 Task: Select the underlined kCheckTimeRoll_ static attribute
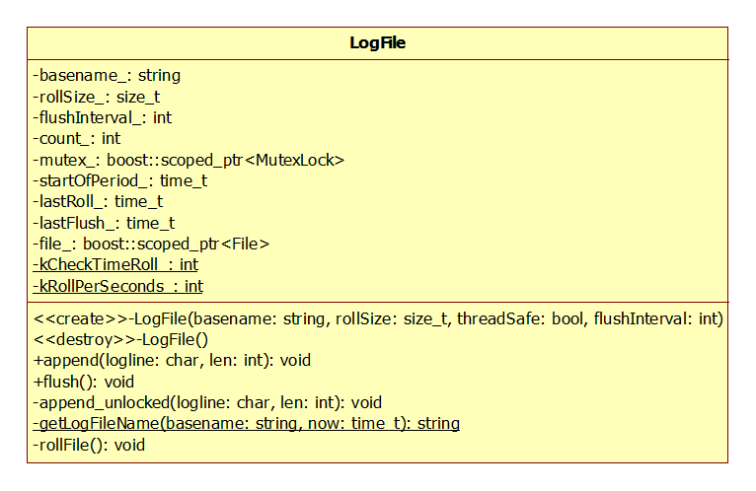click(115, 264)
